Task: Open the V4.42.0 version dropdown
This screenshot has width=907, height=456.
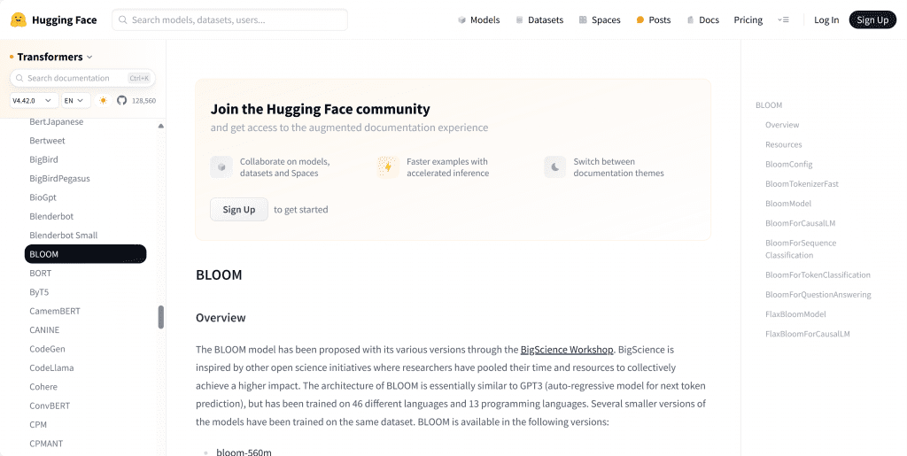Action: (34, 101)
